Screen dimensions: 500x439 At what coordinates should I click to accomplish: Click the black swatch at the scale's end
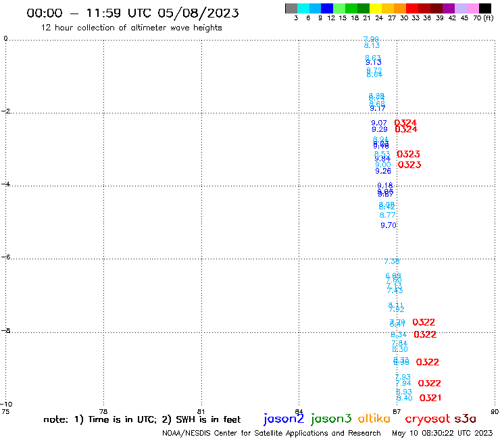click(485, 8)
